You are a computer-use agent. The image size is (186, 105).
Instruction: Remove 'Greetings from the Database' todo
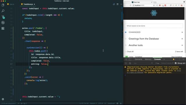(x=182, y=39)
